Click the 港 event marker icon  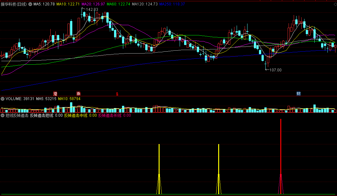(55, 94)
